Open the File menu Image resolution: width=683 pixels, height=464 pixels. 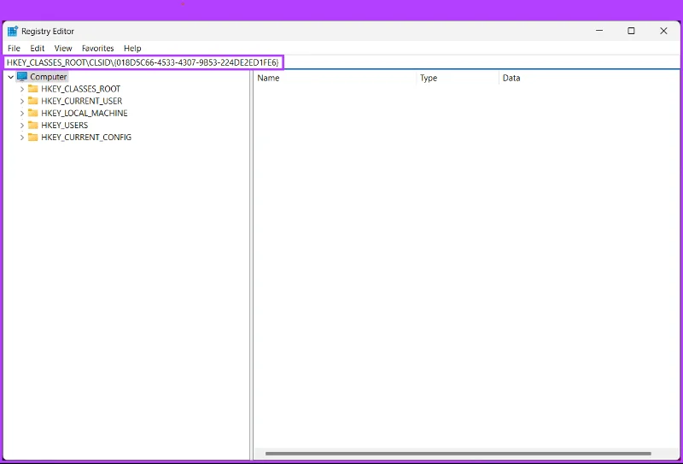[14, 49]
